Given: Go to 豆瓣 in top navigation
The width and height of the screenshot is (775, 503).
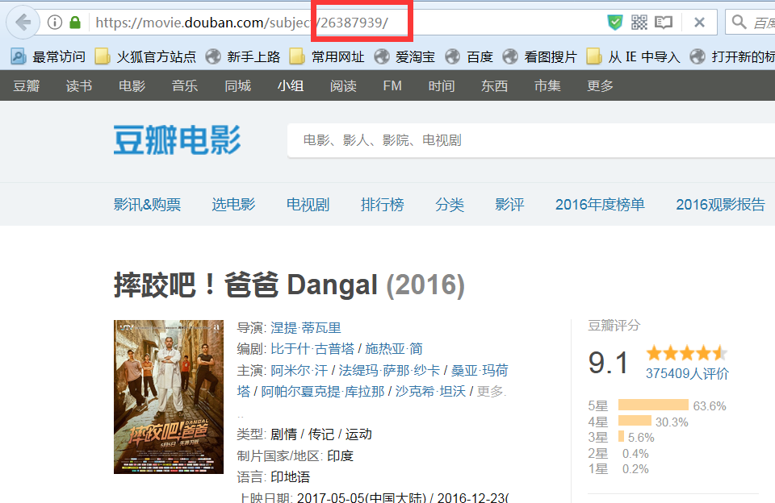Looking at the screenshot, I should pyautogui.click(x=27, y=86).
